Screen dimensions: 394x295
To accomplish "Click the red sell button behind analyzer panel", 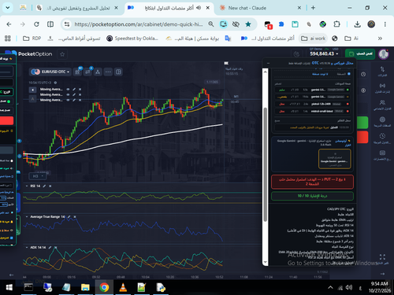I will [362, 137].
